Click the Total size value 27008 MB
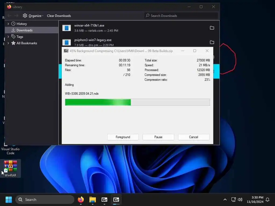The width and height of the screenshot is (275, 206). (x=203, y=60)
